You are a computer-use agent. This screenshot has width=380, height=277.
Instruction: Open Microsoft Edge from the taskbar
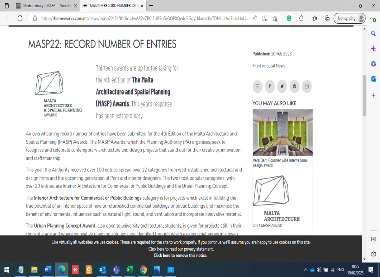[x=61, y=270]
